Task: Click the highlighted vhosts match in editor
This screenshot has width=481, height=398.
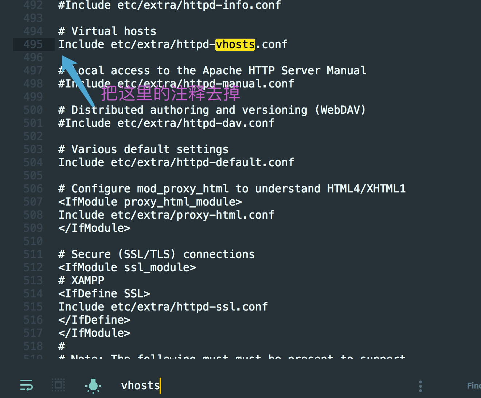Action: pos(235,44)
